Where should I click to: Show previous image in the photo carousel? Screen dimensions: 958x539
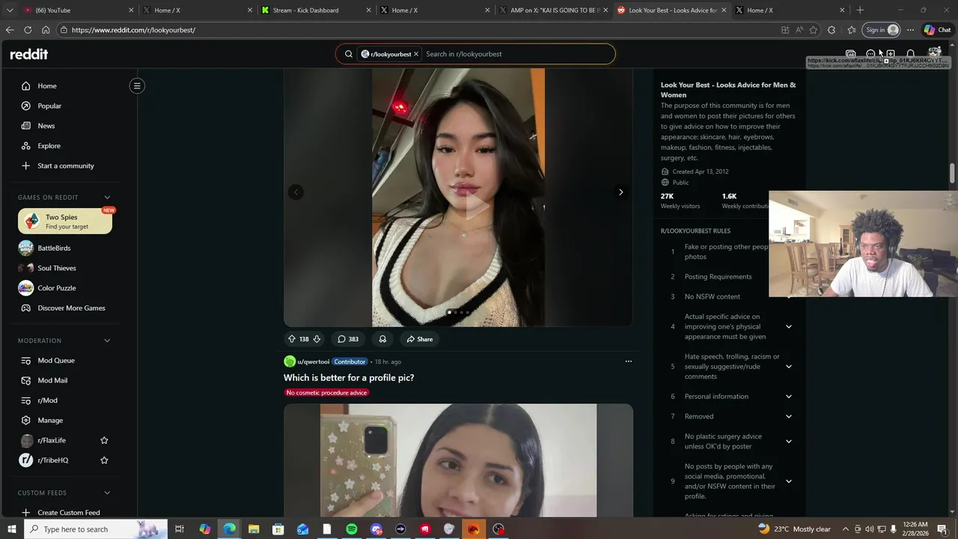(296, 192)
